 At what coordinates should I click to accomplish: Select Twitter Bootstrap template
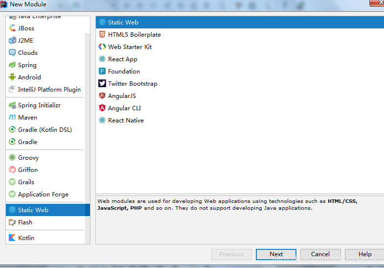[x=240, y=83]
